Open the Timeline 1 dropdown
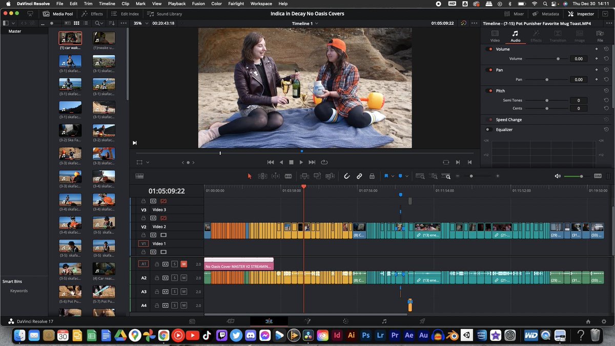This screenshot has height=346, width=615. tap(305, 24)
